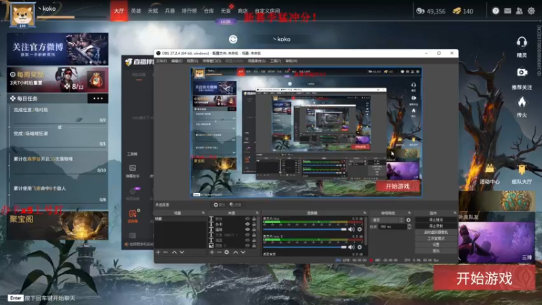Click 停止录制 in OBS controls

pos(436,226)
